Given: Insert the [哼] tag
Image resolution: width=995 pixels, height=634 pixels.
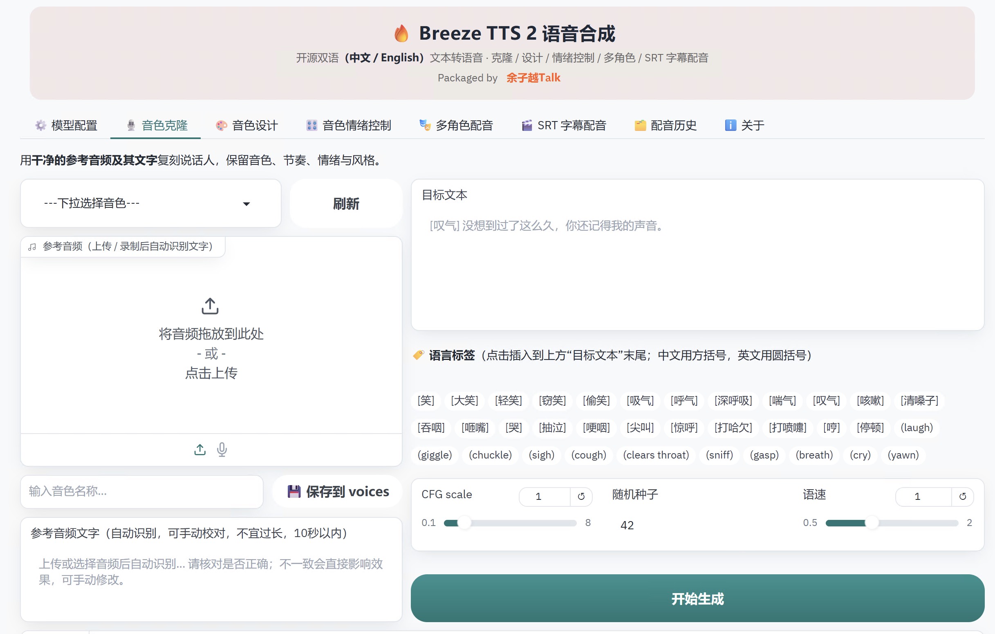Looking at the screenshot, I should 831,427.
